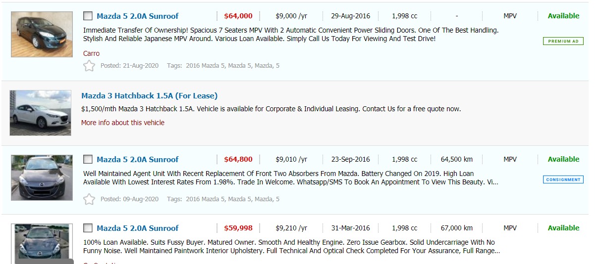View the $59,998 Mazda 5 photo thumbnail
Screen dimensions: 600x264
coord(42,242)
